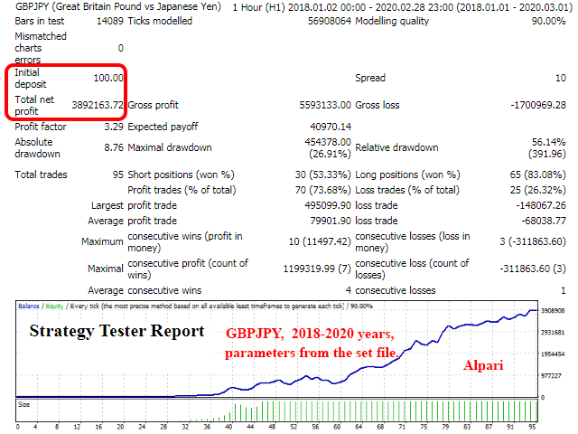578x434 pixels.
Task: Select the Profit factor value 3.29
Action: (x=111, y=127)
